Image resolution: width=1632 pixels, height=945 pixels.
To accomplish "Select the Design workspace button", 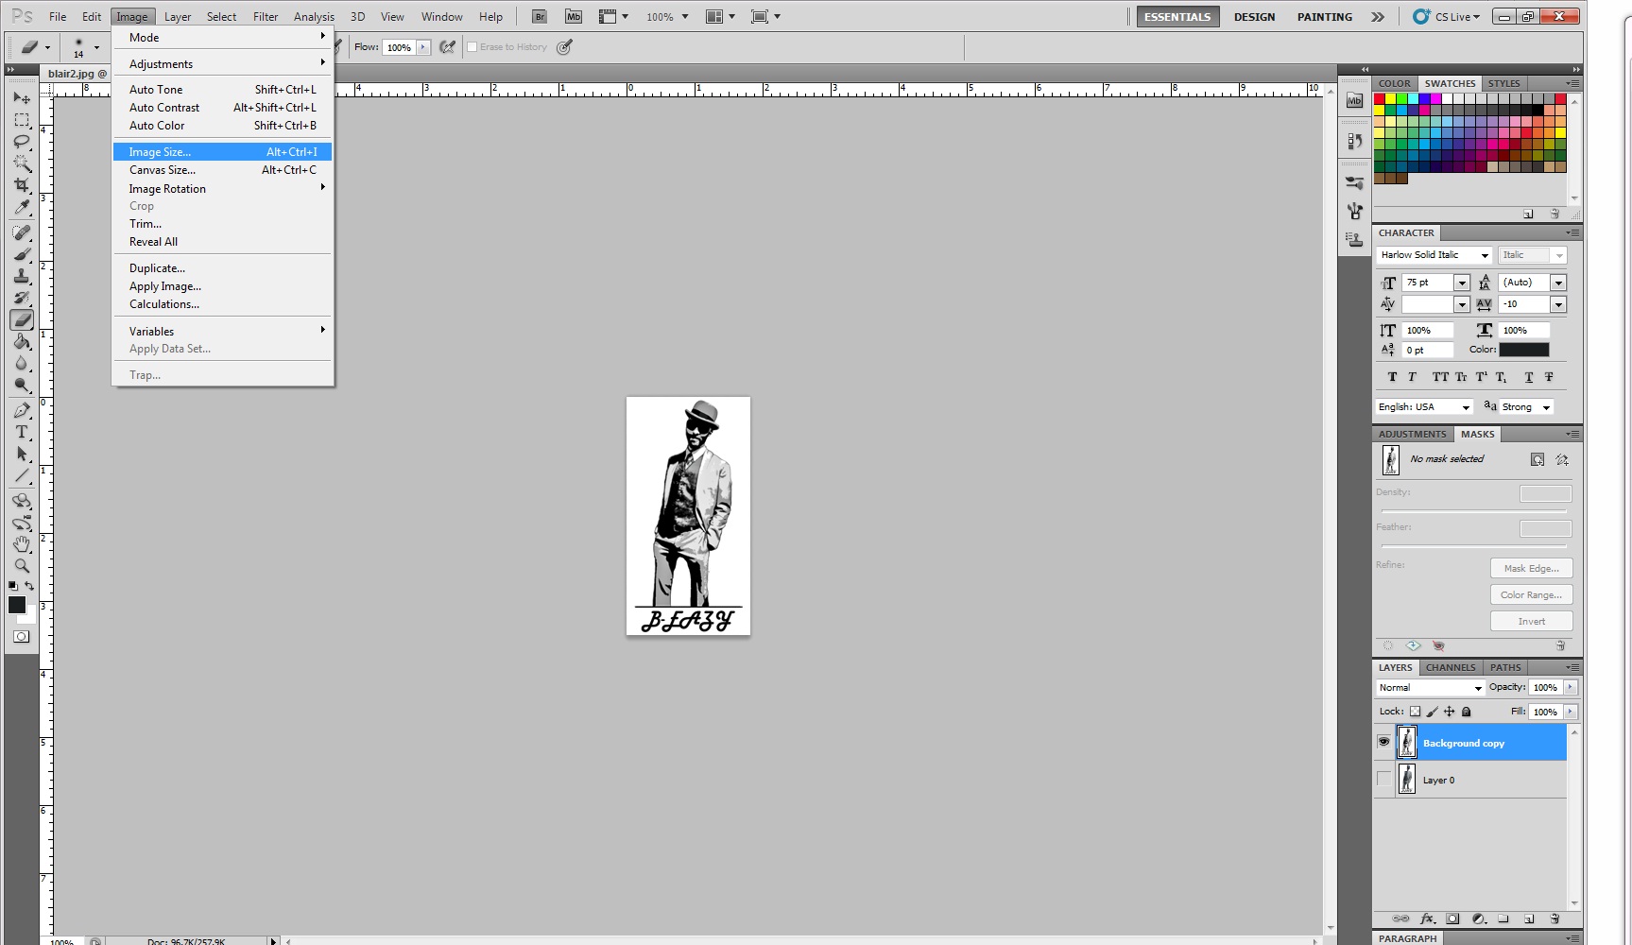I will 1254,17.
